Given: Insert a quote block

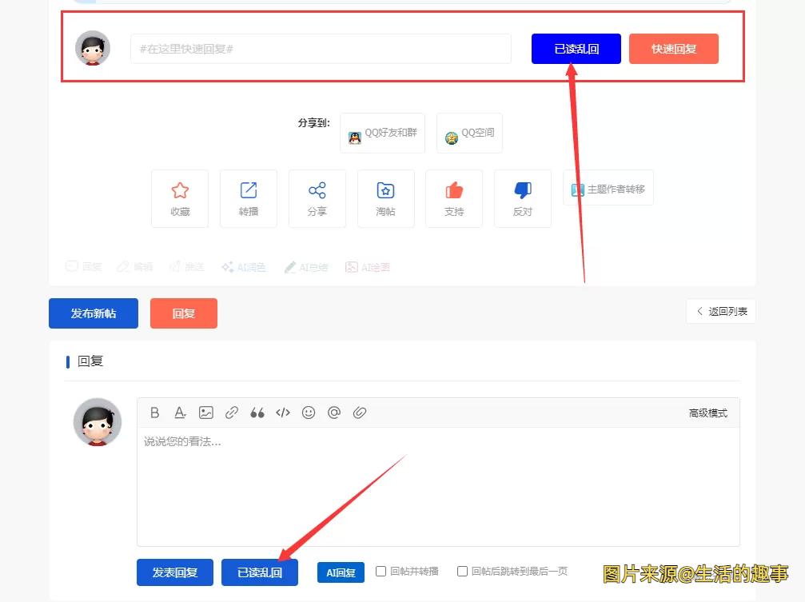Looking at the screenshot, I should click(257, 413).
